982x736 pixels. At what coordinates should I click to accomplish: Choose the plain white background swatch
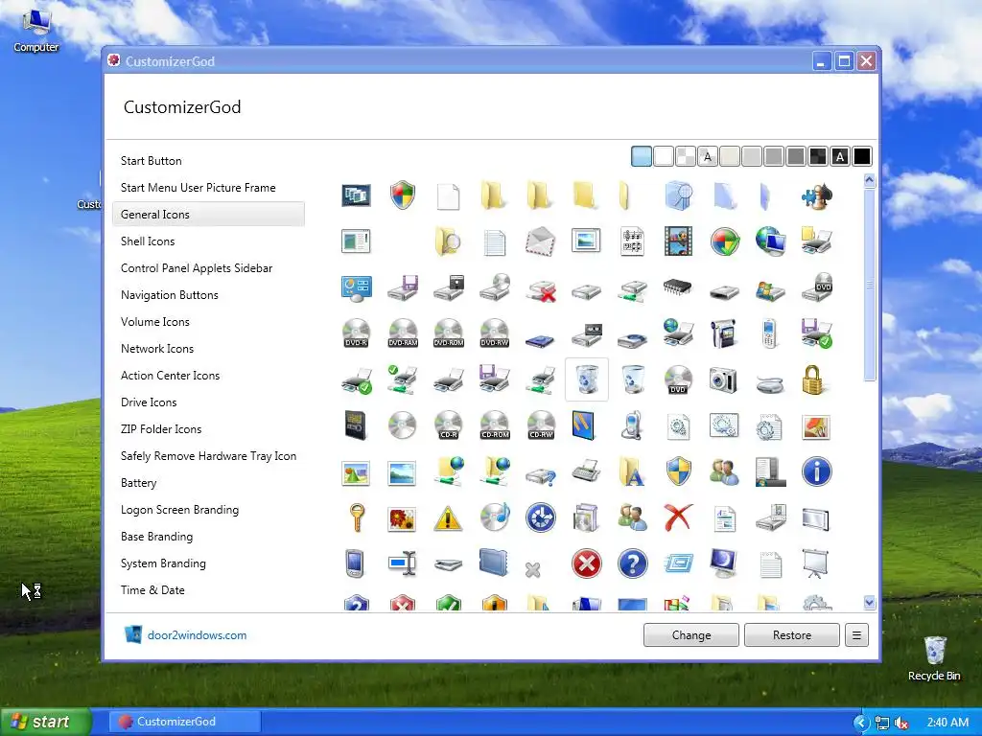(x=664, y=156)
